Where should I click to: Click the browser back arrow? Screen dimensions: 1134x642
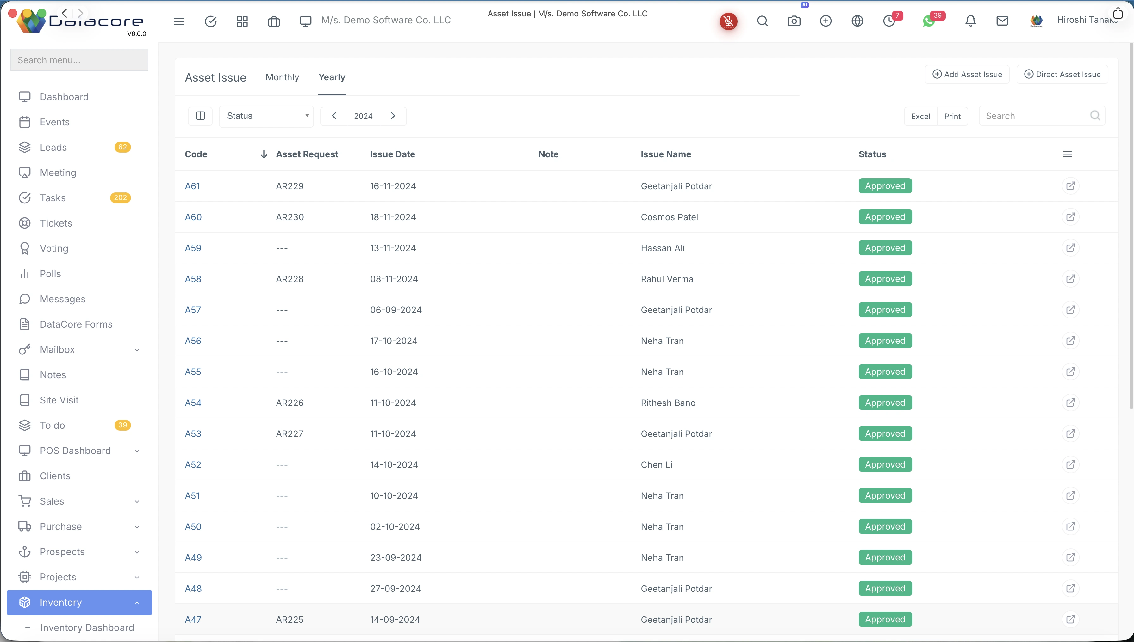[x=65, y=13]
